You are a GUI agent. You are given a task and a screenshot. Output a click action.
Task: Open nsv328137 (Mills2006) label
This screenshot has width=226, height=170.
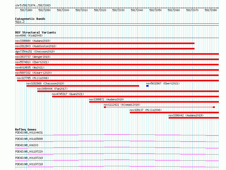(146, 110)
